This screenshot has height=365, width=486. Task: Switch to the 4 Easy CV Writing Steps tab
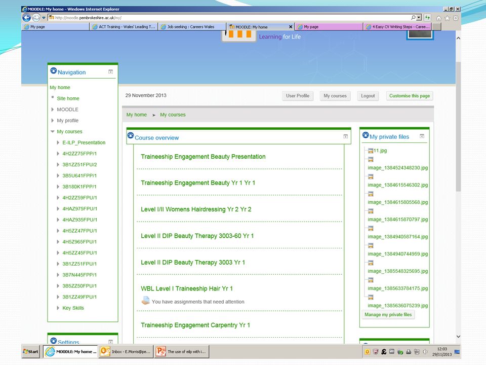point(398,27)
